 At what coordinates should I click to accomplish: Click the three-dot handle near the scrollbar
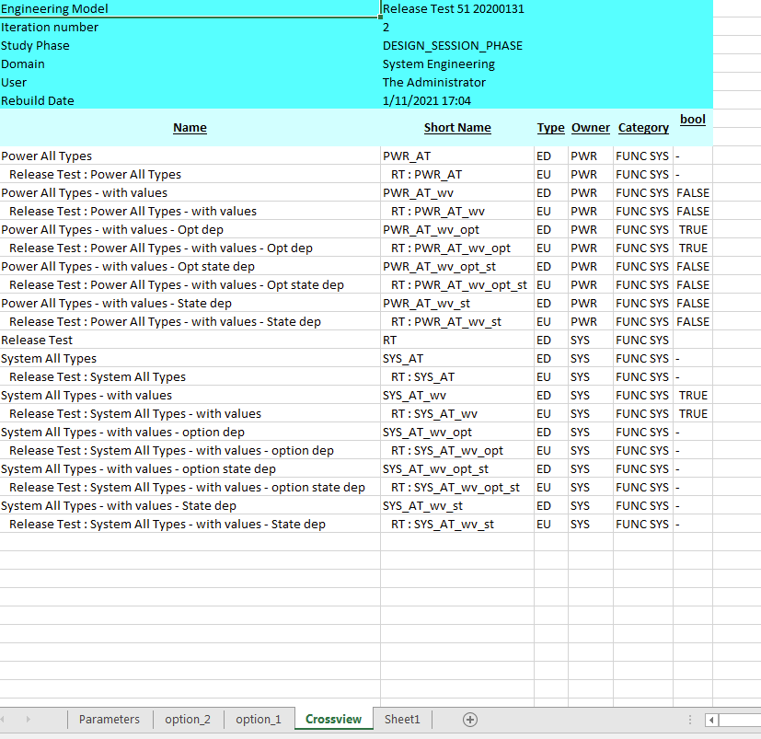click(689, 719)
